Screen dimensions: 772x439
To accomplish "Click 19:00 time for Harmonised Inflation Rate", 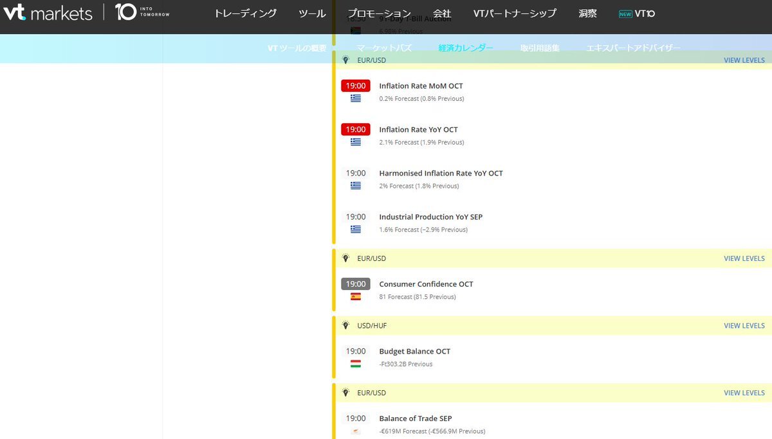I will 356,173.
